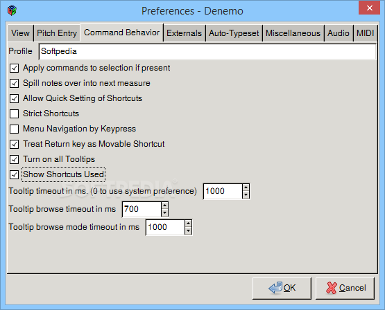
Task: Switch to the Miscellaneous tab
Action: click(x=293, y=33)
